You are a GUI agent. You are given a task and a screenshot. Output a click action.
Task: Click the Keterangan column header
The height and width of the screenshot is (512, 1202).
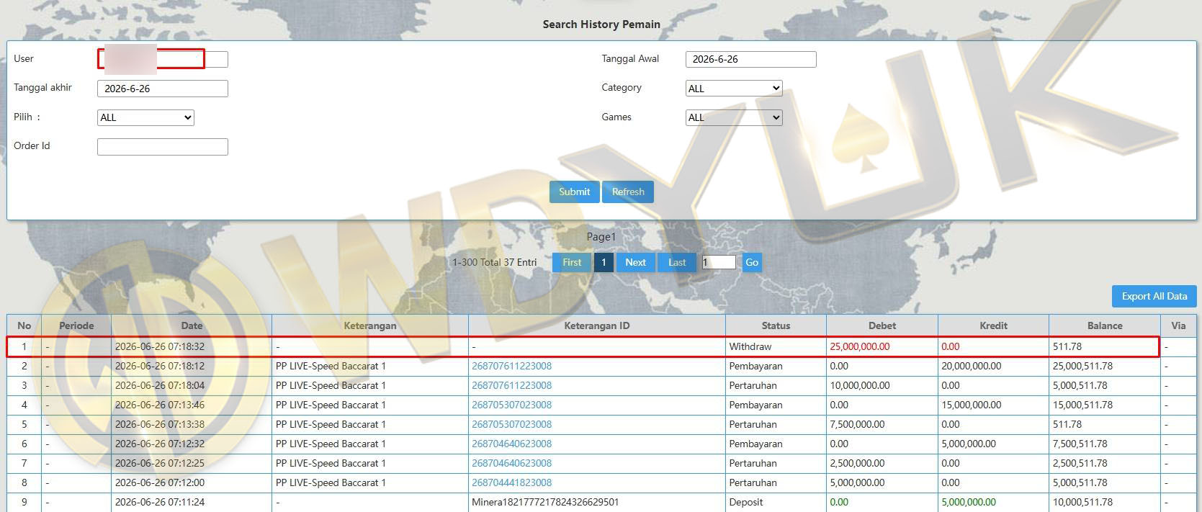(370, 325)
